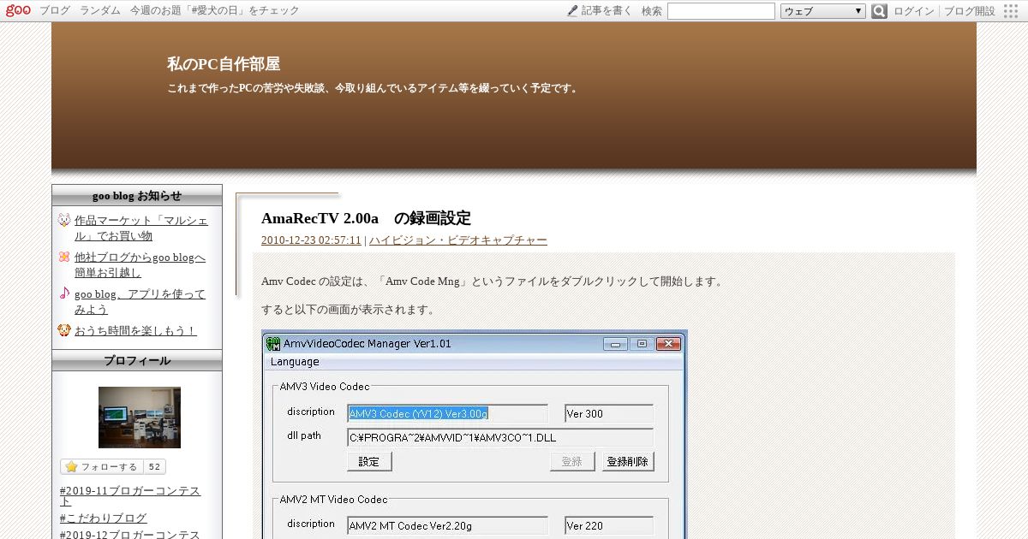Open ブログ link in top bar
The height and width of the screenshot is (539, 1028).
click(55, 11)
